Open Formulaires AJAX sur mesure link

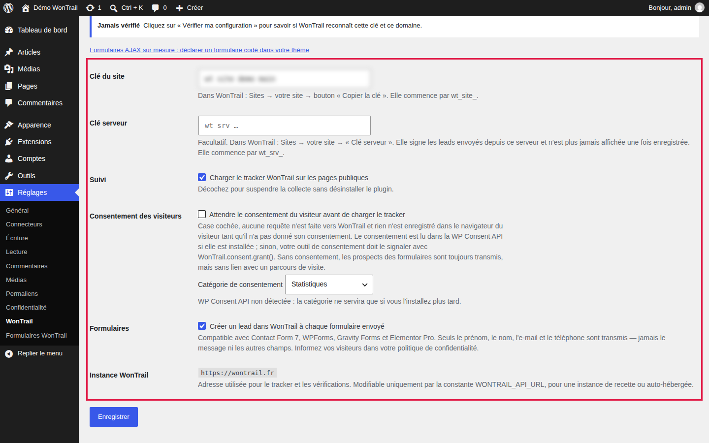199,50
